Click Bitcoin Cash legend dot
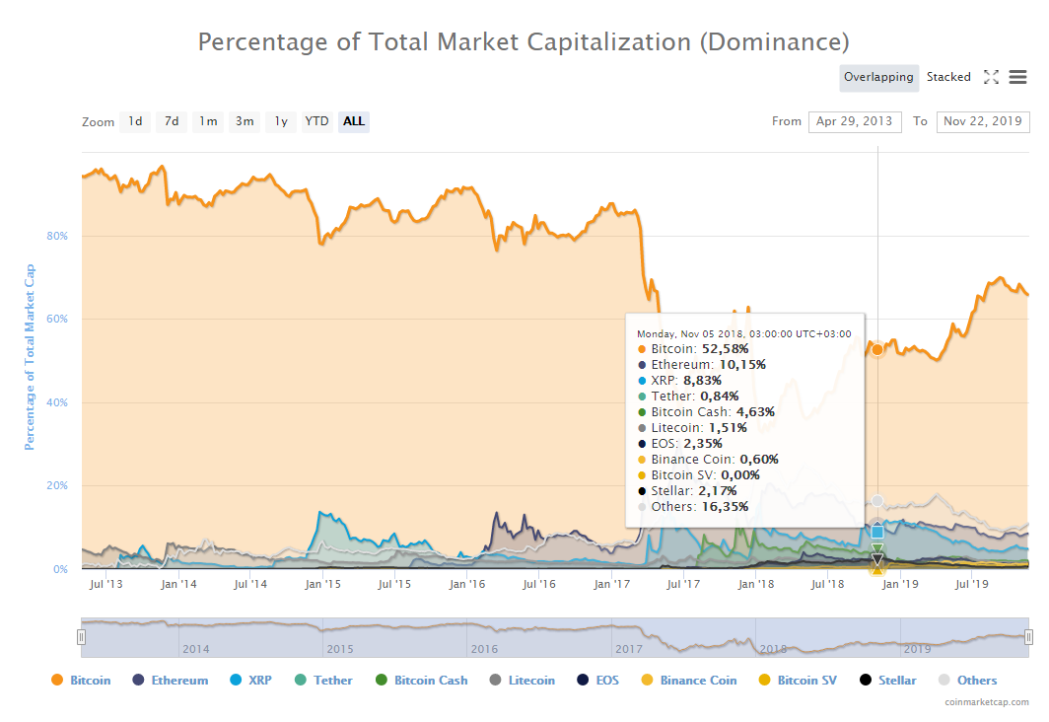Screen dimensions: 1049x722 click(382, 680)
